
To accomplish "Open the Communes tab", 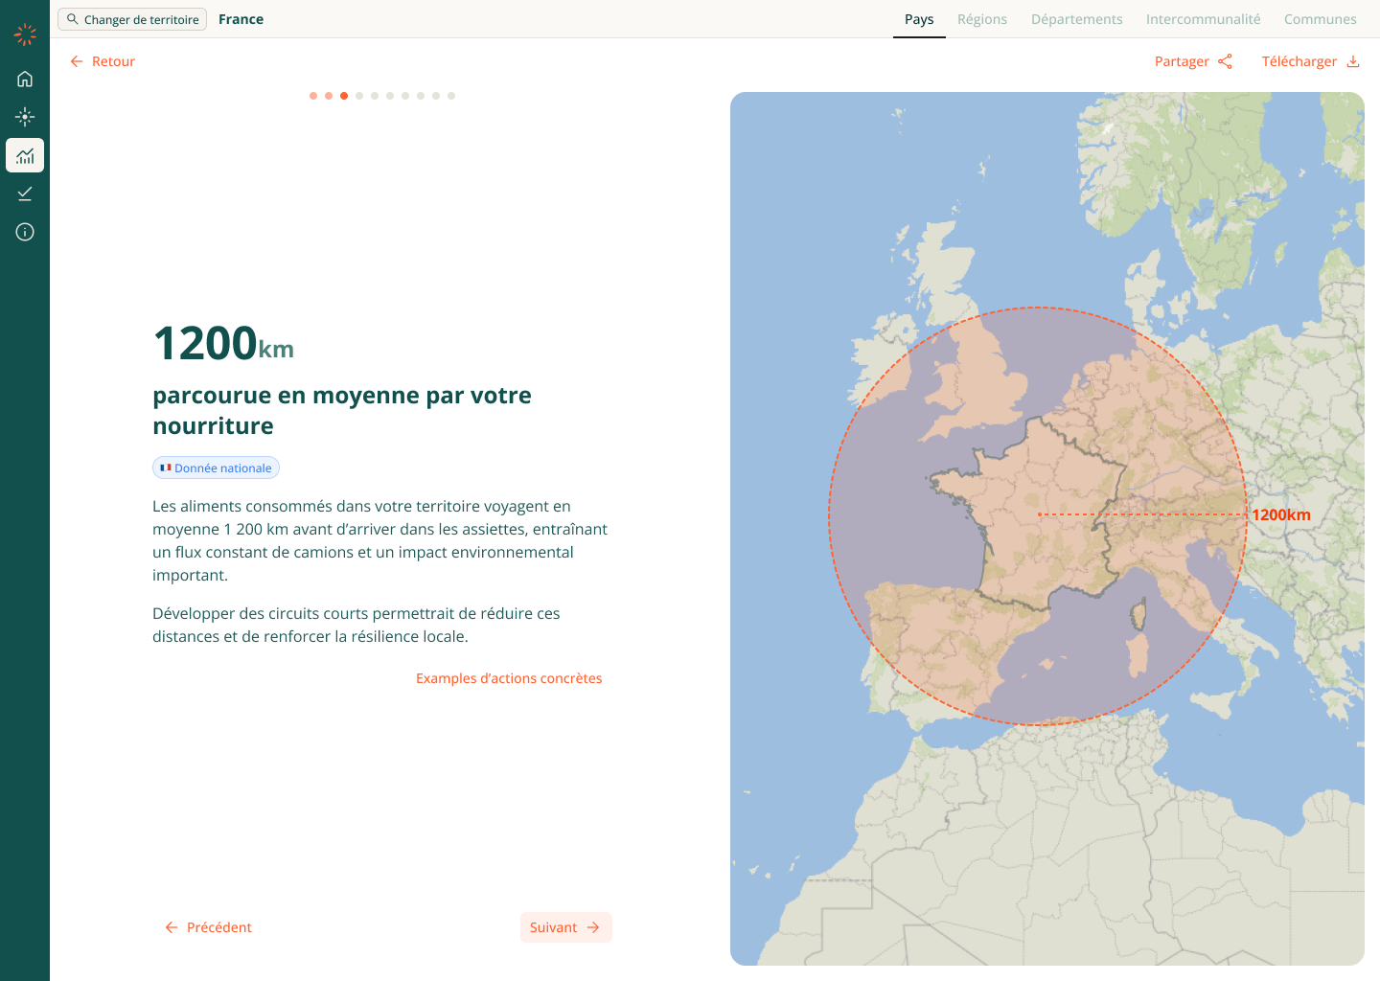I will click(1320, 19).
